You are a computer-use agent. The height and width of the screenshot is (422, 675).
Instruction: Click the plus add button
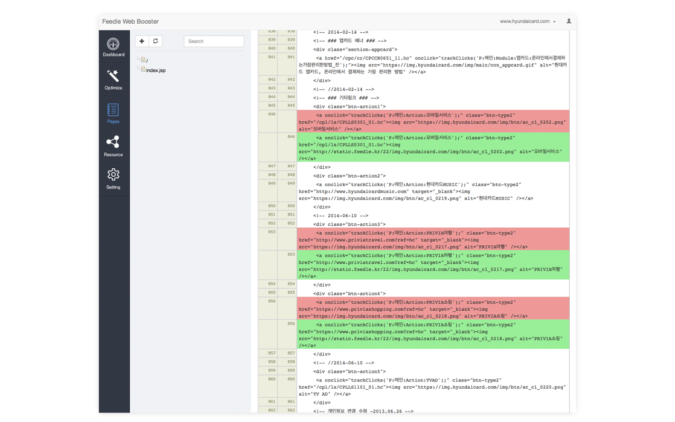coord(142,41)
